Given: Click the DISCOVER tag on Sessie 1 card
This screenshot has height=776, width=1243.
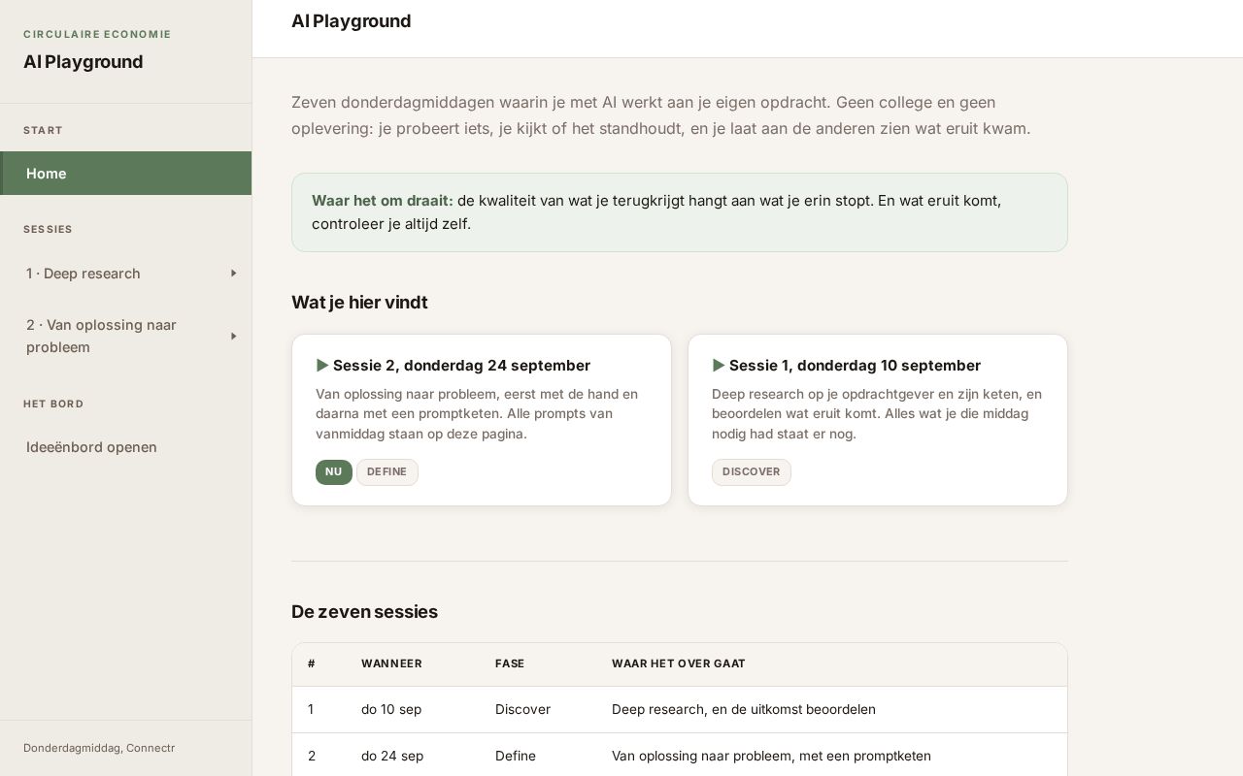Looking at the screenshot, I should [752, 472].
